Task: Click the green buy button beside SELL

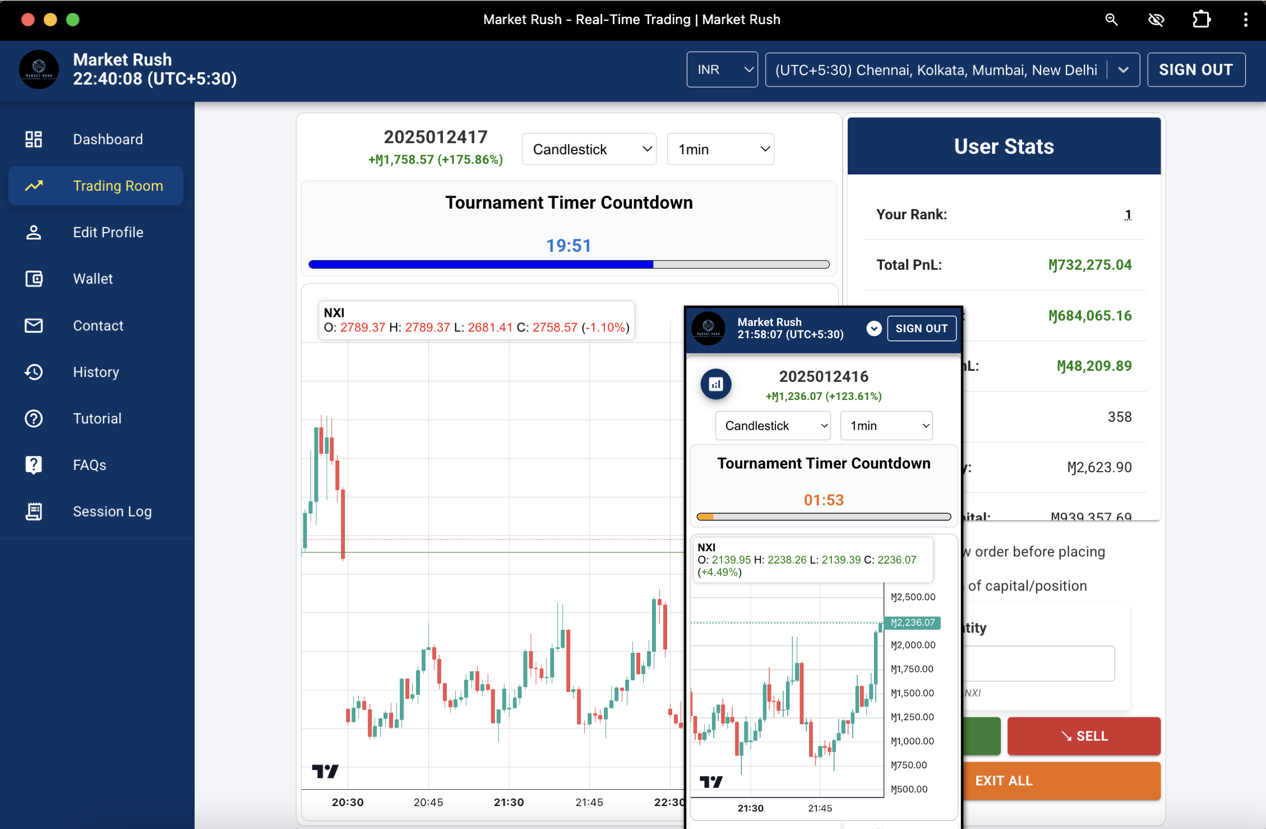Action: [981, 736]
